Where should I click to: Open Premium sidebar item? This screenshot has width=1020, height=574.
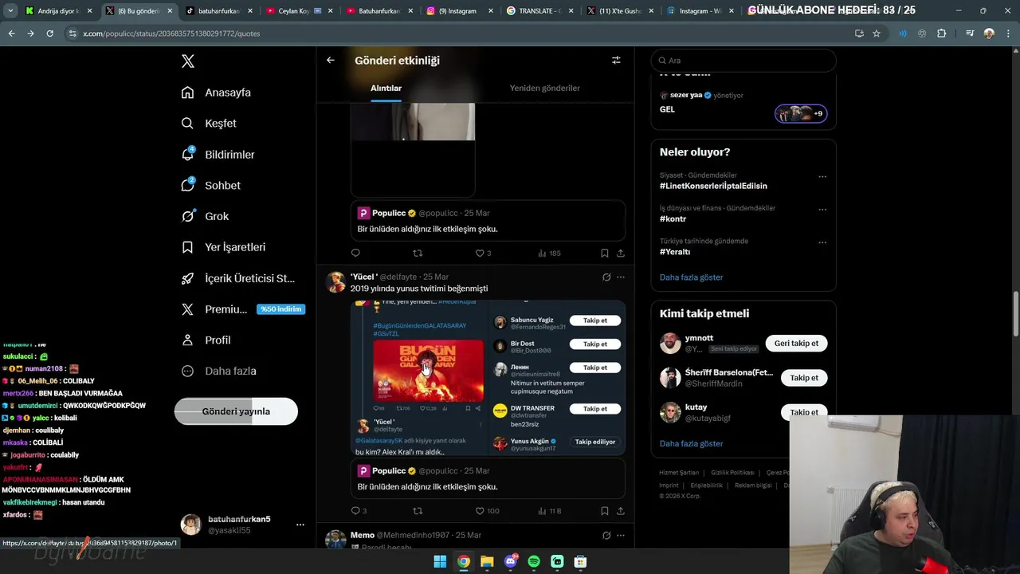[x=242, y=309]
